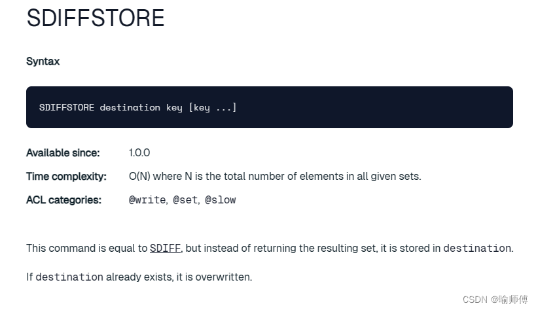The width and height of the screenshot is (538, 310).
Task: Open the SDIFF command link
Action: coord(165,248)
